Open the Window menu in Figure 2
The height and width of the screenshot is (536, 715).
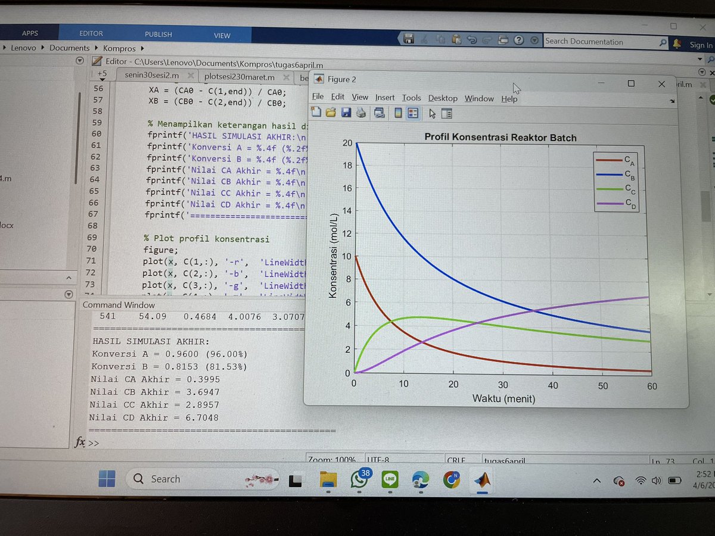point(479,98)
